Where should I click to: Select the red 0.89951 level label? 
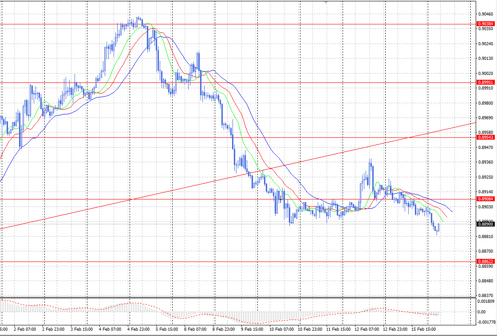(x=485, y=82)
